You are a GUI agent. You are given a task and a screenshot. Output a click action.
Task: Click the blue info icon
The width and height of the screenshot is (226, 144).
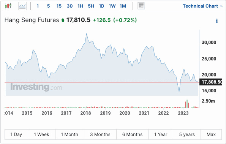(217, 21)
